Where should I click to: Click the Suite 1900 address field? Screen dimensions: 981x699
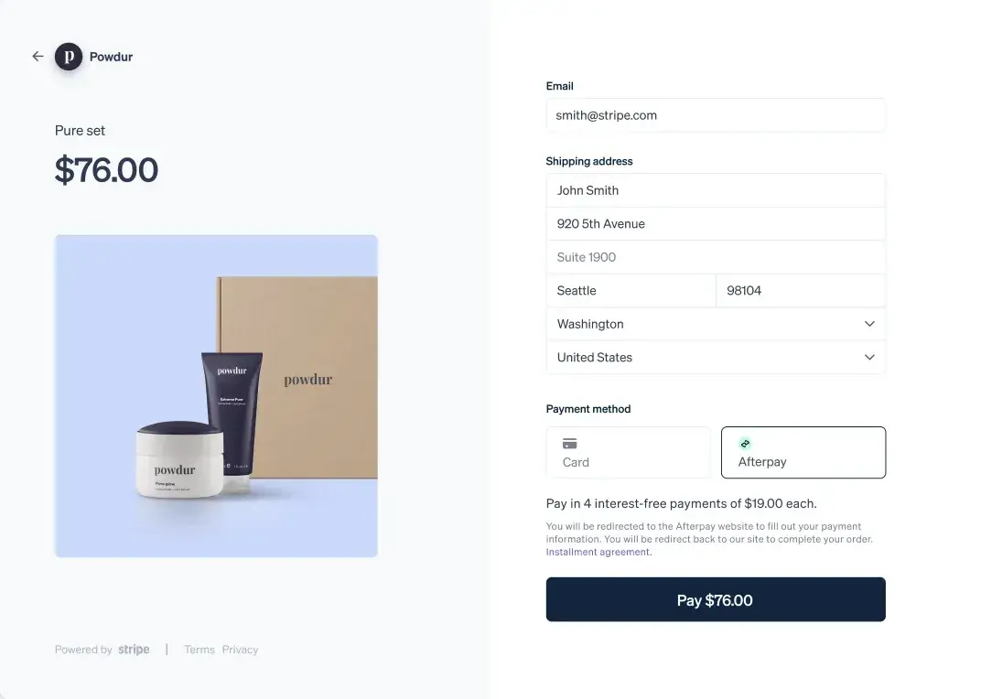coord(716,257)
